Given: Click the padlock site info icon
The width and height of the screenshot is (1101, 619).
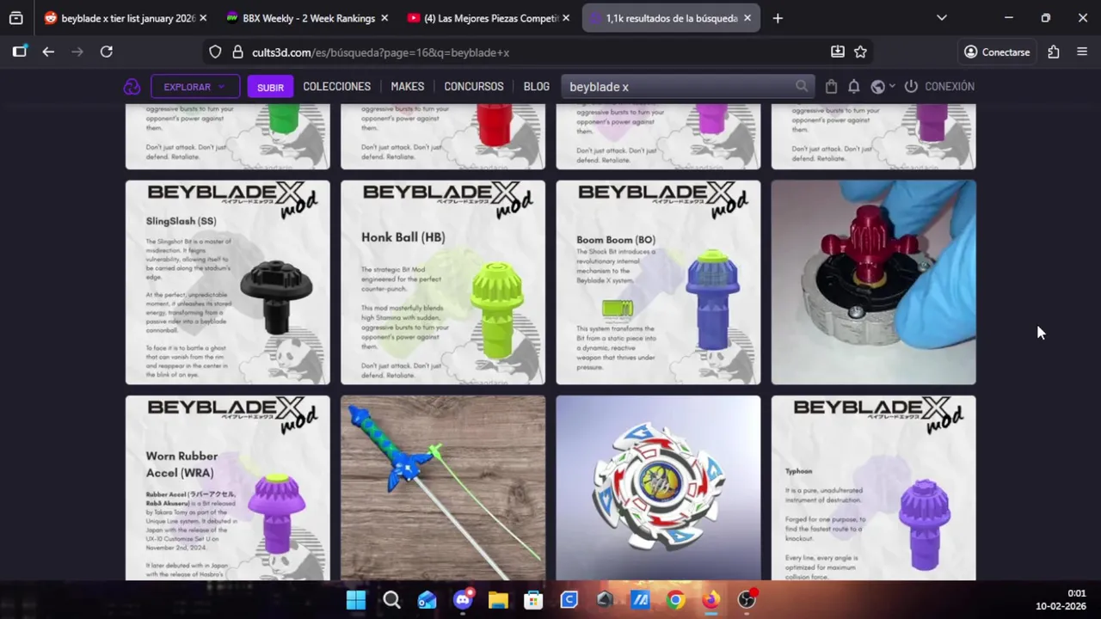Looking at the screenshot, I should pos(237,52).
